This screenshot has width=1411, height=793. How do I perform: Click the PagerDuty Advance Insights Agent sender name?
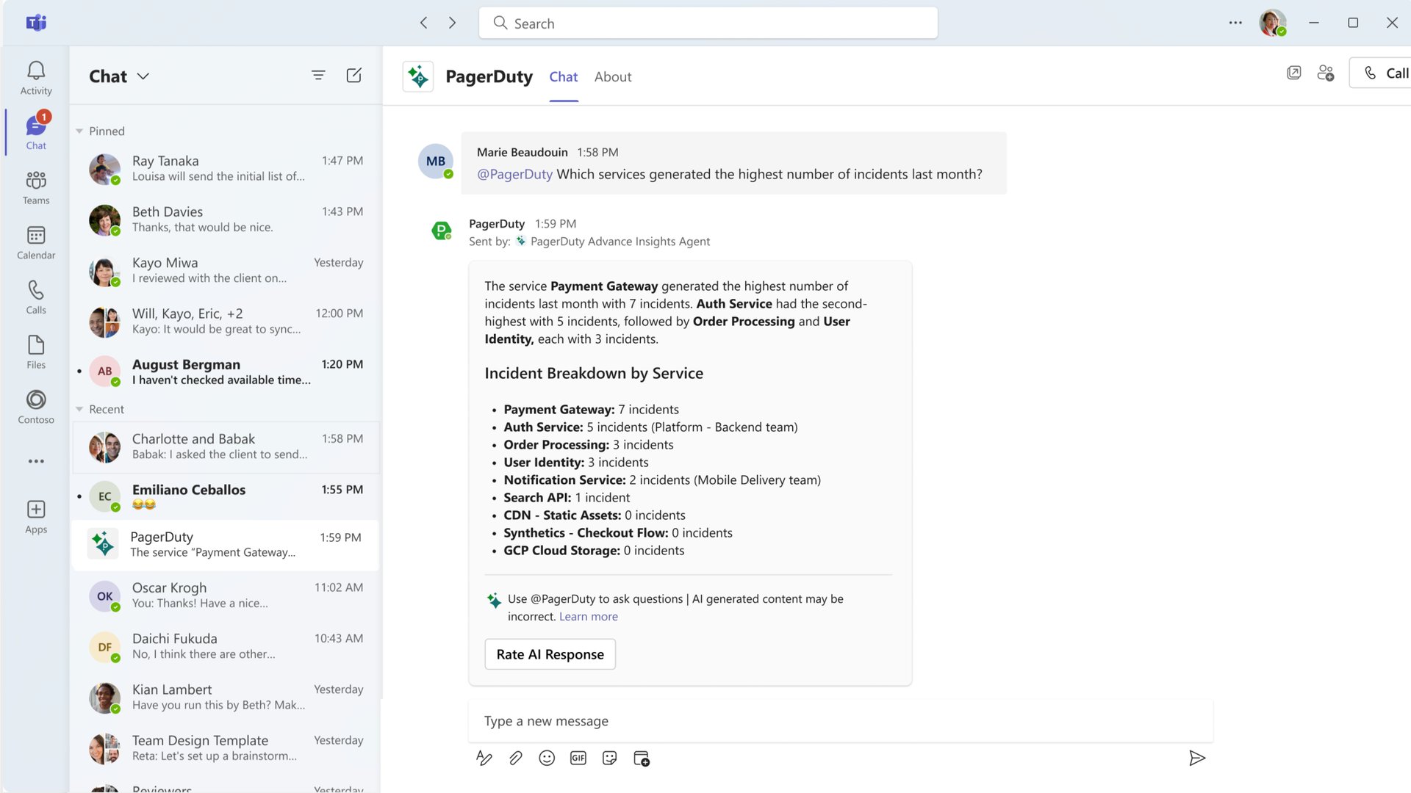pyautogui.click(x=620, y=242)
